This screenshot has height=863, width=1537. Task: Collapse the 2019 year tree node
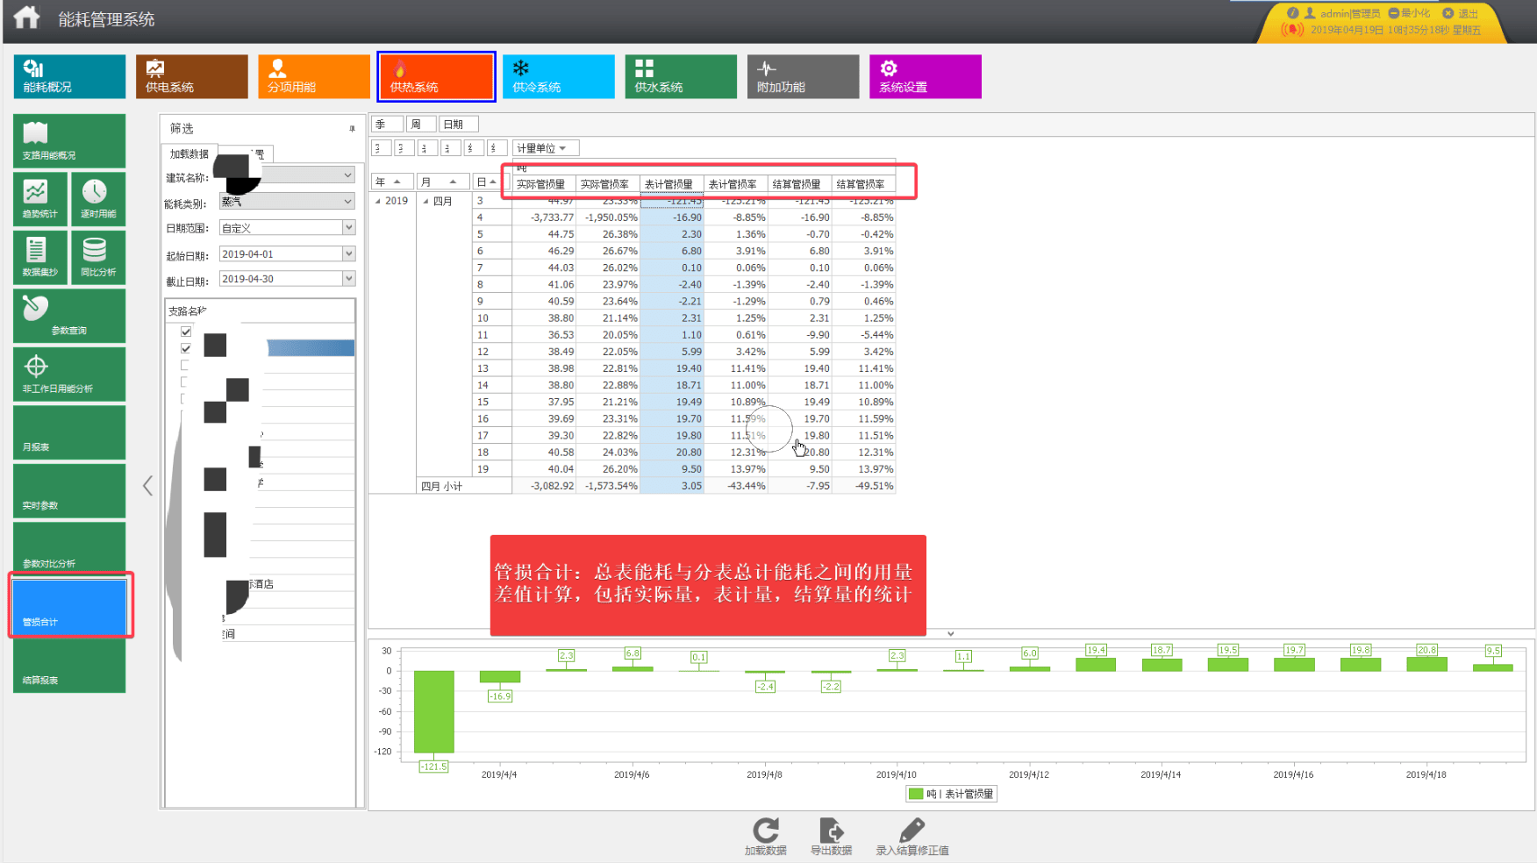(378, 201)
